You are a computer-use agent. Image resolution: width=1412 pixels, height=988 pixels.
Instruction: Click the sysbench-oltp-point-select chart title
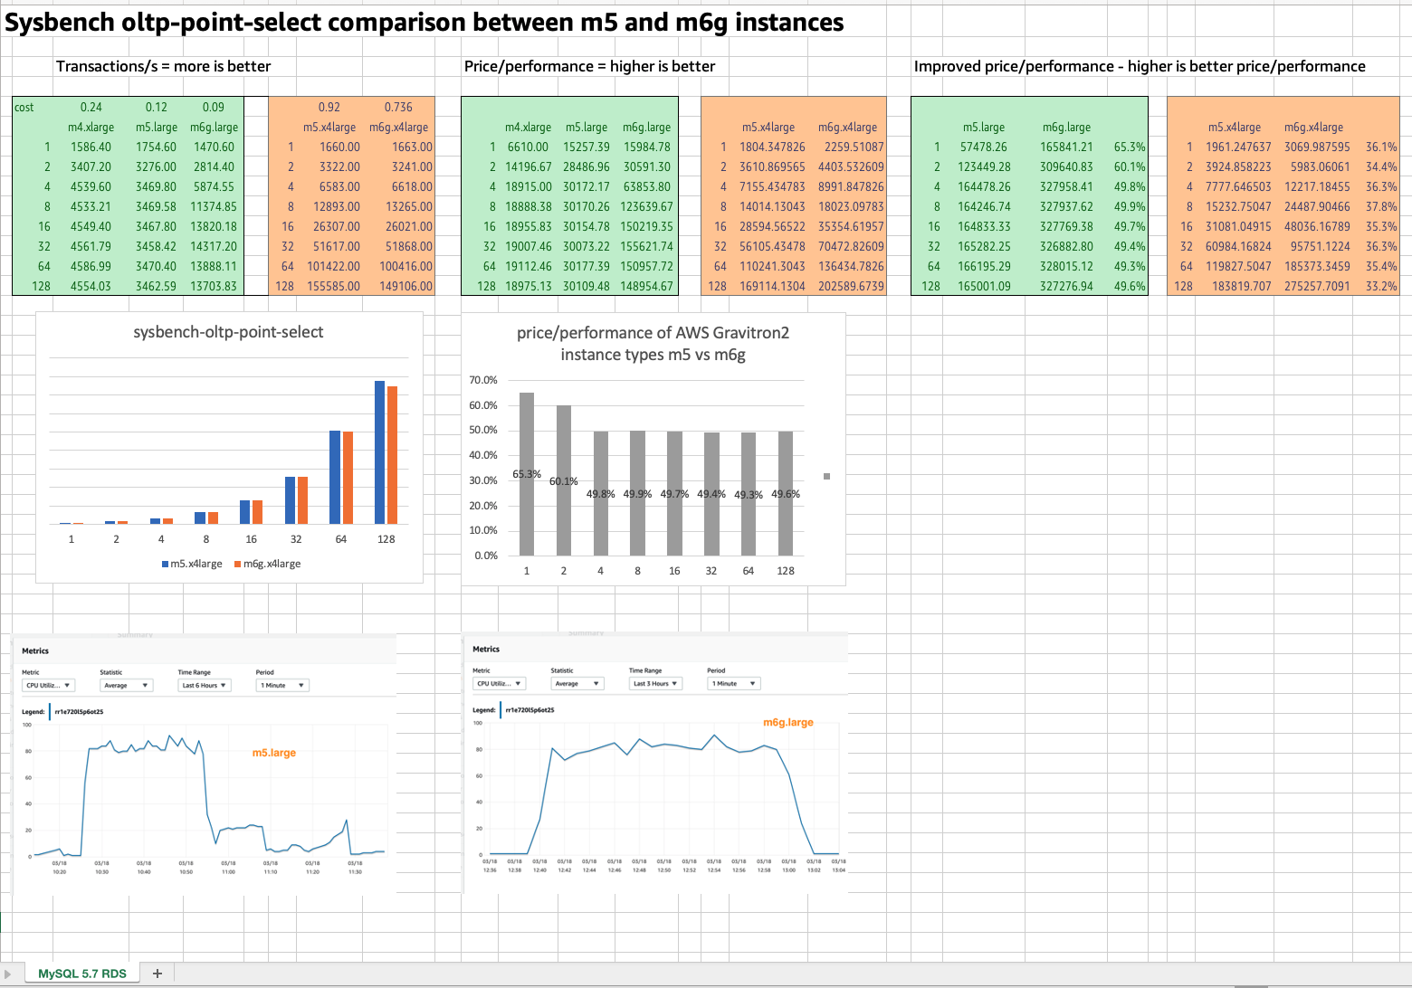pyautogui.click(x=228, y=332)
